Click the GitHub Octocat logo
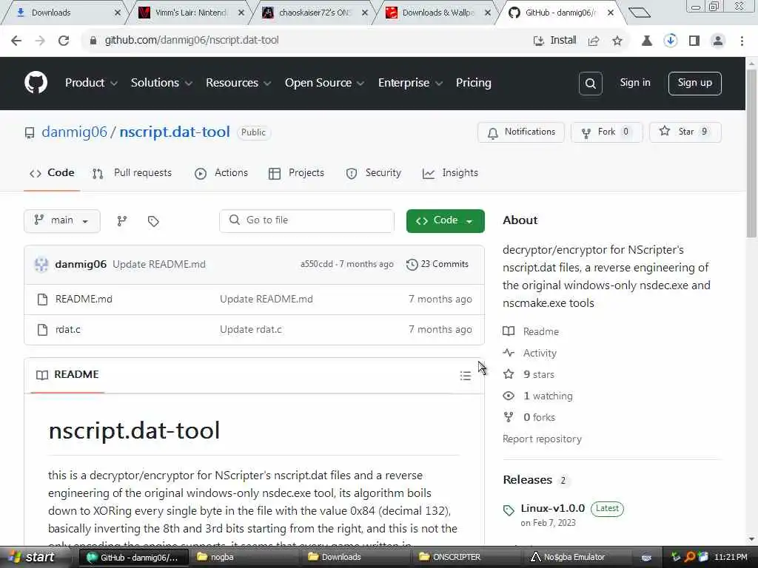Image resolution: width=758 pixels, height=568 pixels. [x=36, y=83]
